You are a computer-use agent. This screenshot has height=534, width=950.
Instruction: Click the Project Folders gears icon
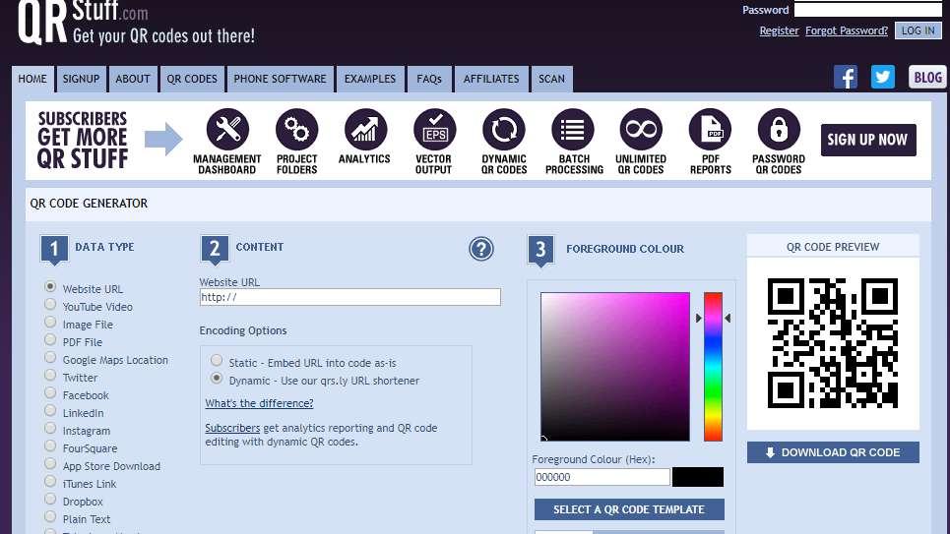pyautogui.click(x=297, y=129)
